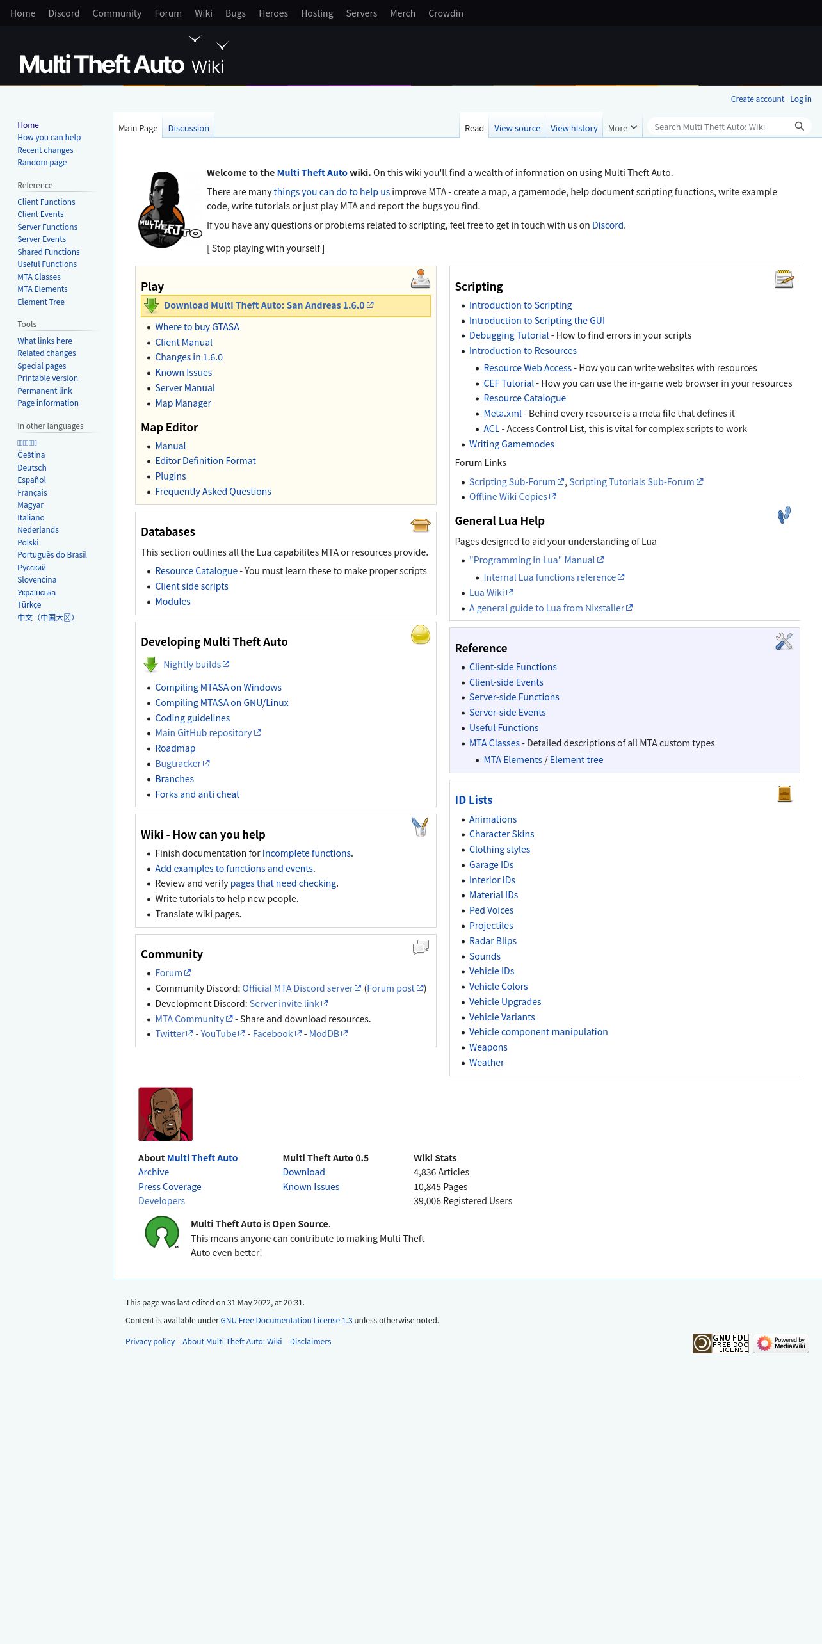Open Editor Definition Format link
822x1644 pixels.
tap(205, 460)
